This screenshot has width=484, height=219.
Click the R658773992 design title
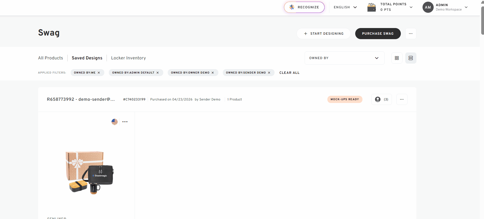pos(81,99)
